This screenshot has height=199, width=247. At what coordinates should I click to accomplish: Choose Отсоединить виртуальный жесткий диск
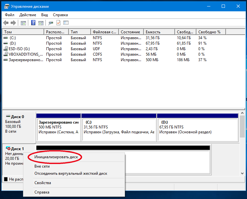click(x=74, y=173)
